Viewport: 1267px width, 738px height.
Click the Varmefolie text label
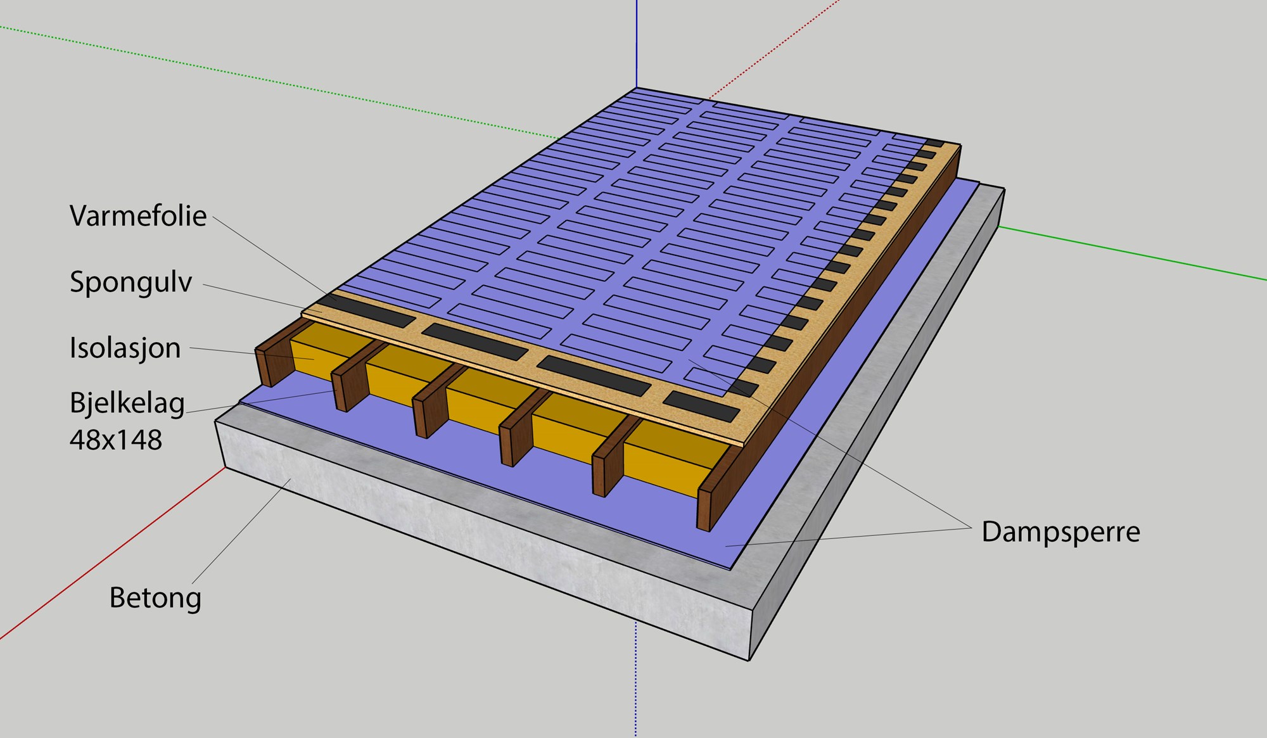[x=137, y=216]
